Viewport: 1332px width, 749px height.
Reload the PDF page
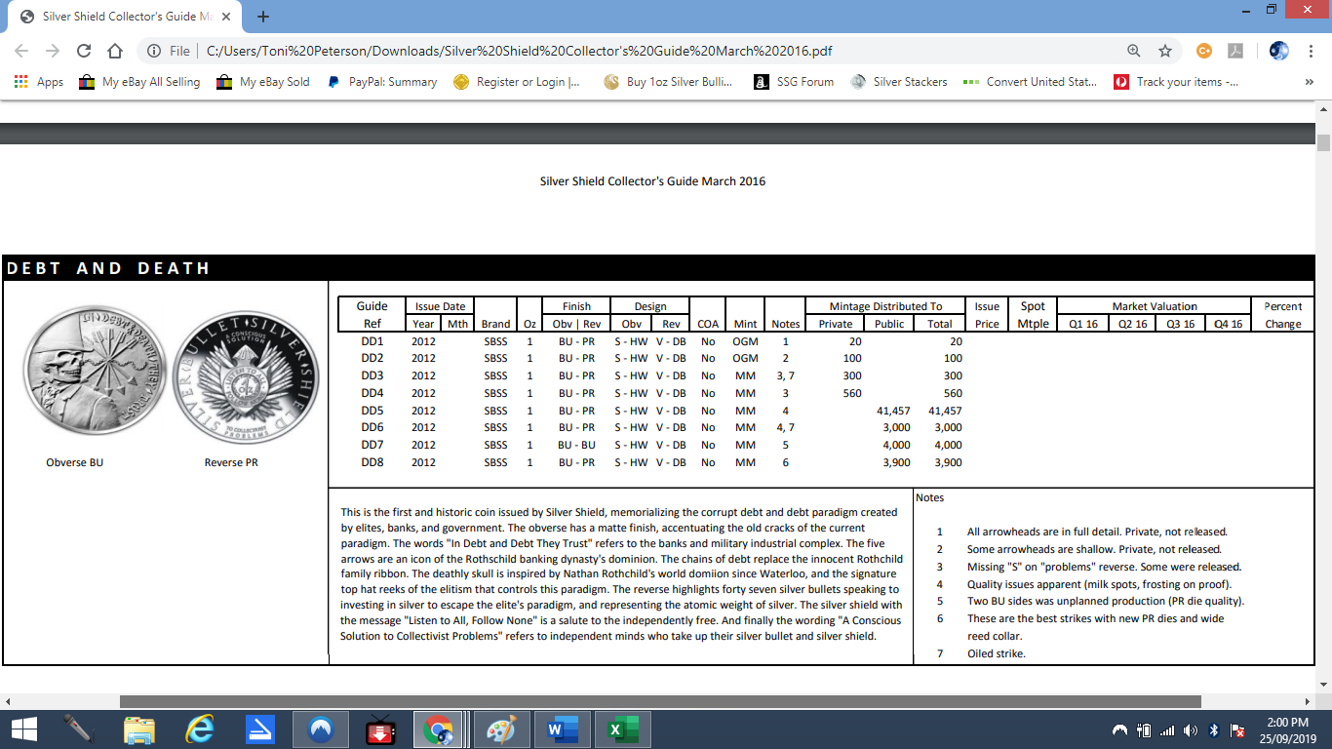click(84, 51)
